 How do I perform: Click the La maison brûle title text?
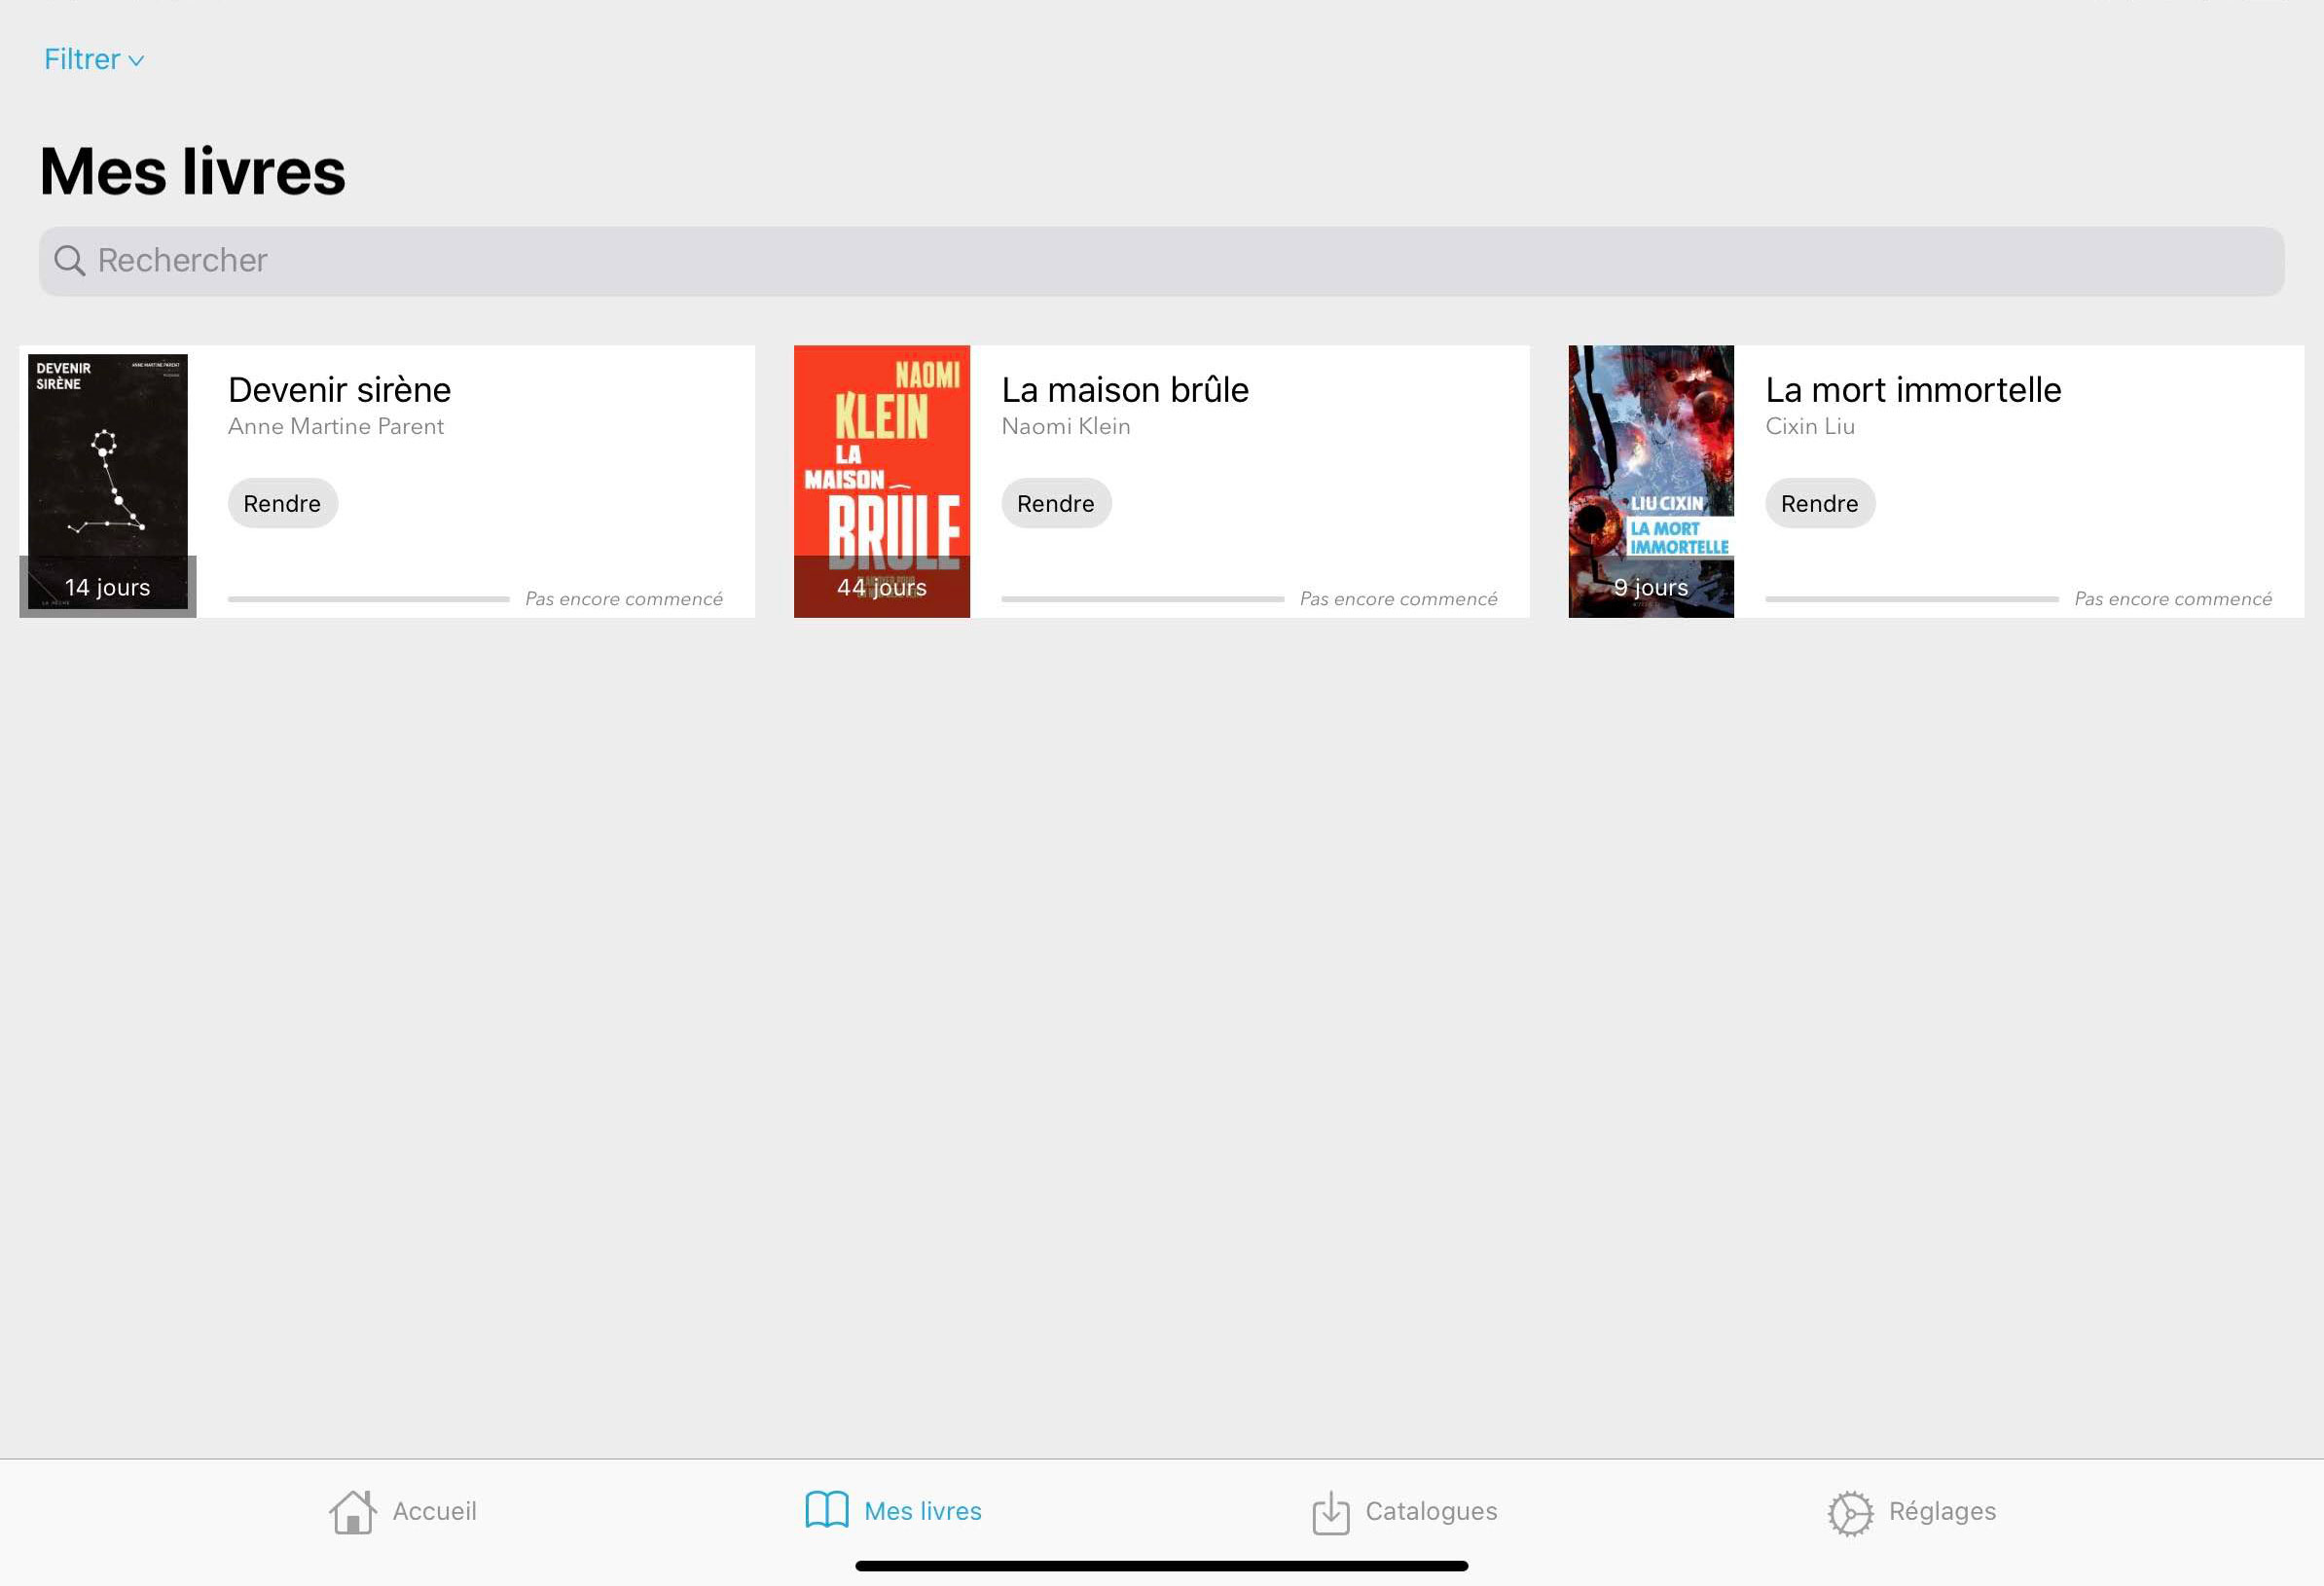click(x=1124, y=390)
